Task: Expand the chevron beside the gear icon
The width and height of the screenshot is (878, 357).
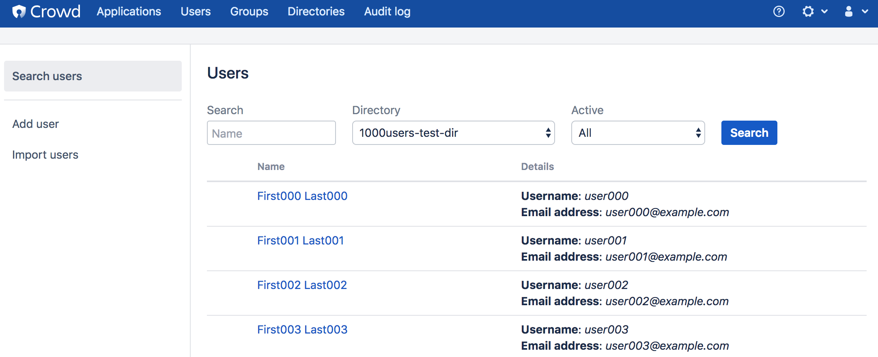Action: coord(824,12)
